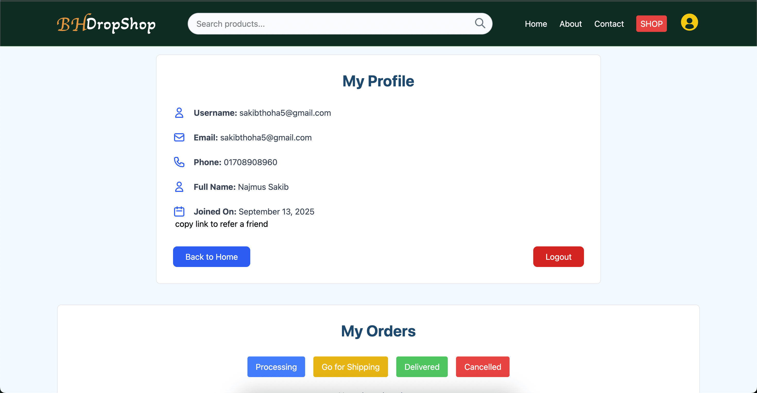Click the BHDropShop logo
The height and width of the screenshot is (393, 757).
pyautogui.click(x=106, y=23)
